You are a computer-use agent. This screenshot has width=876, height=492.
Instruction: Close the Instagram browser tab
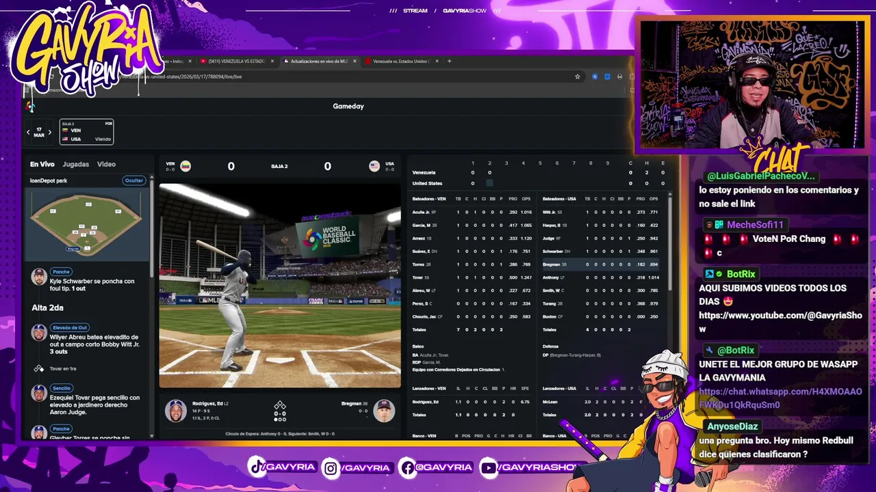(x=190, y=61)
